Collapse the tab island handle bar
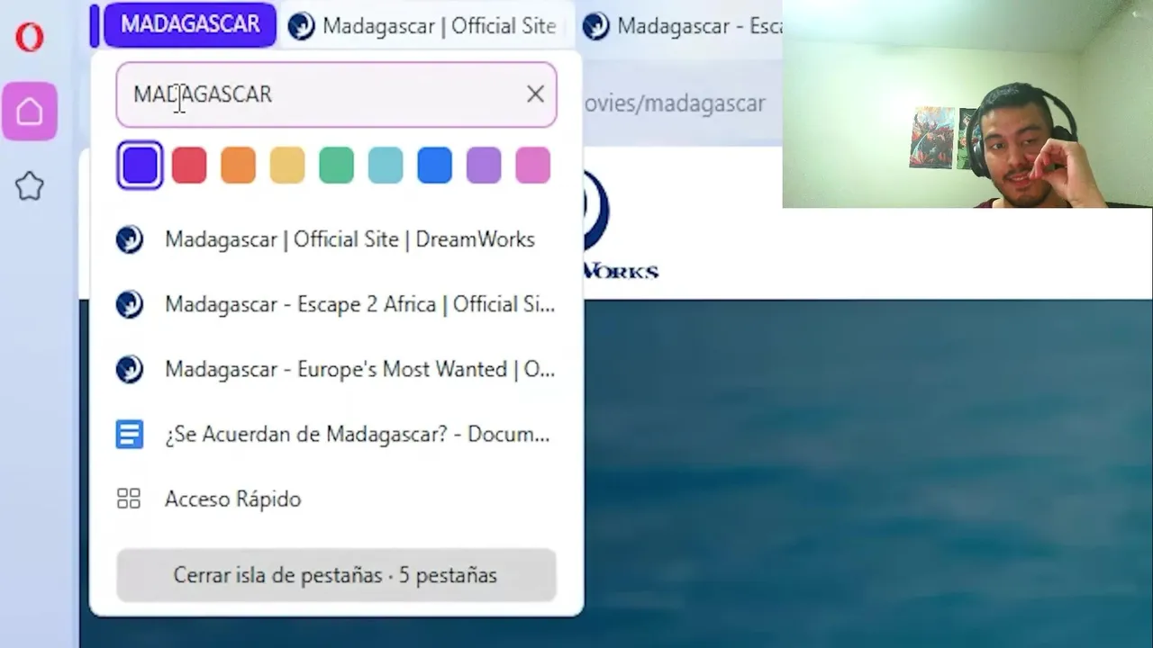This screenshot has width=1153, height=648. [x=95, y=25]
